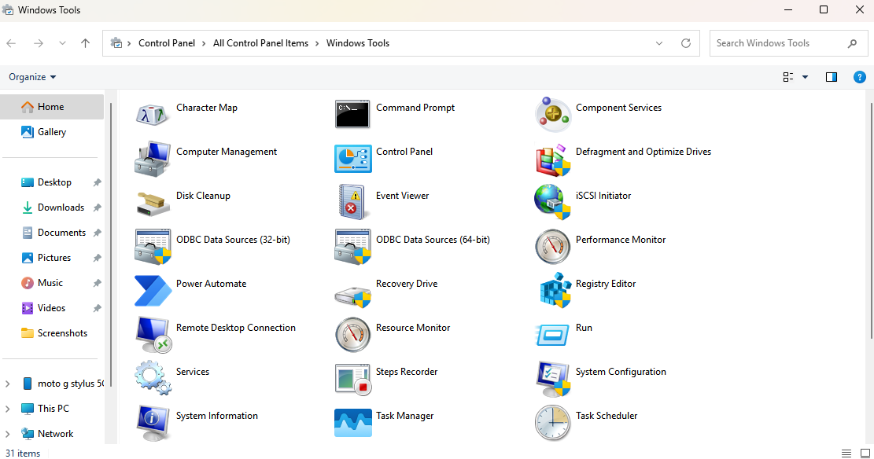Navigate to All Control Panel Items breadcrumb

[260, 43]
